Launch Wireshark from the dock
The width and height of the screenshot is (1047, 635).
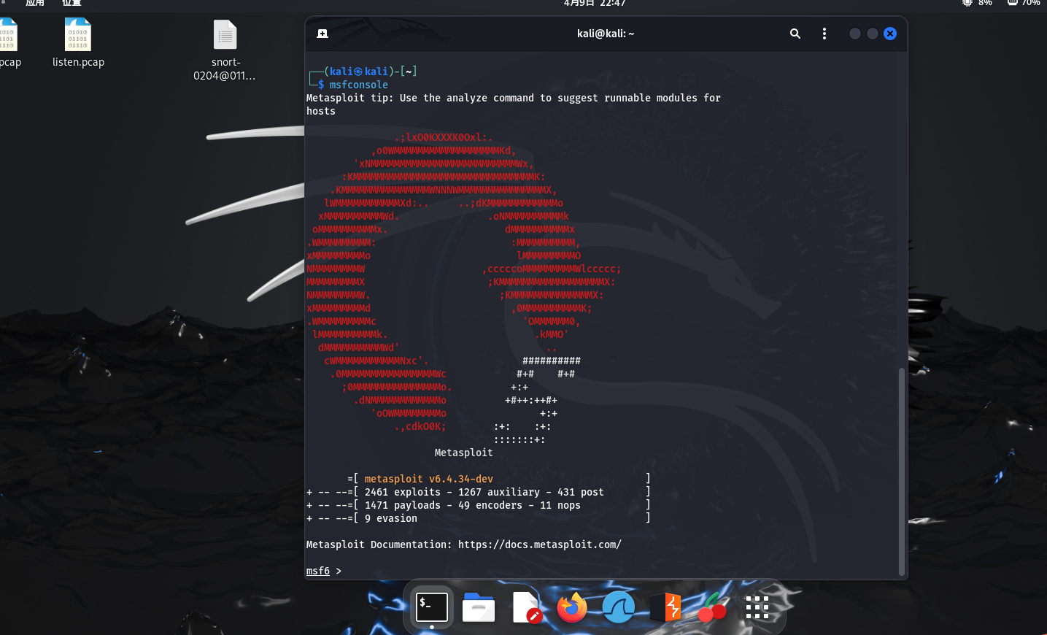click(619, 607)
